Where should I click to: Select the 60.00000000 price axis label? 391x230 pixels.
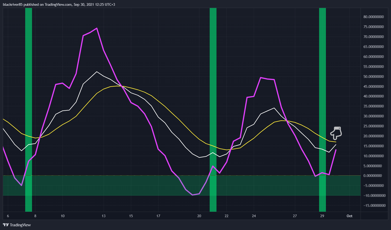pos(373,57)
